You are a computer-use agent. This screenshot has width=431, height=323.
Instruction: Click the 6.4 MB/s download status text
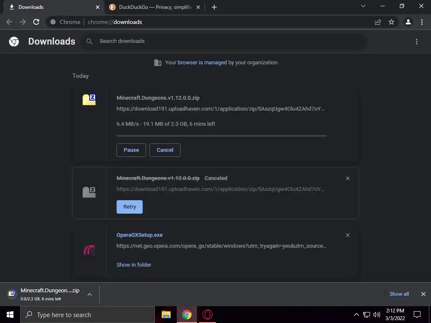pos(166,124)
